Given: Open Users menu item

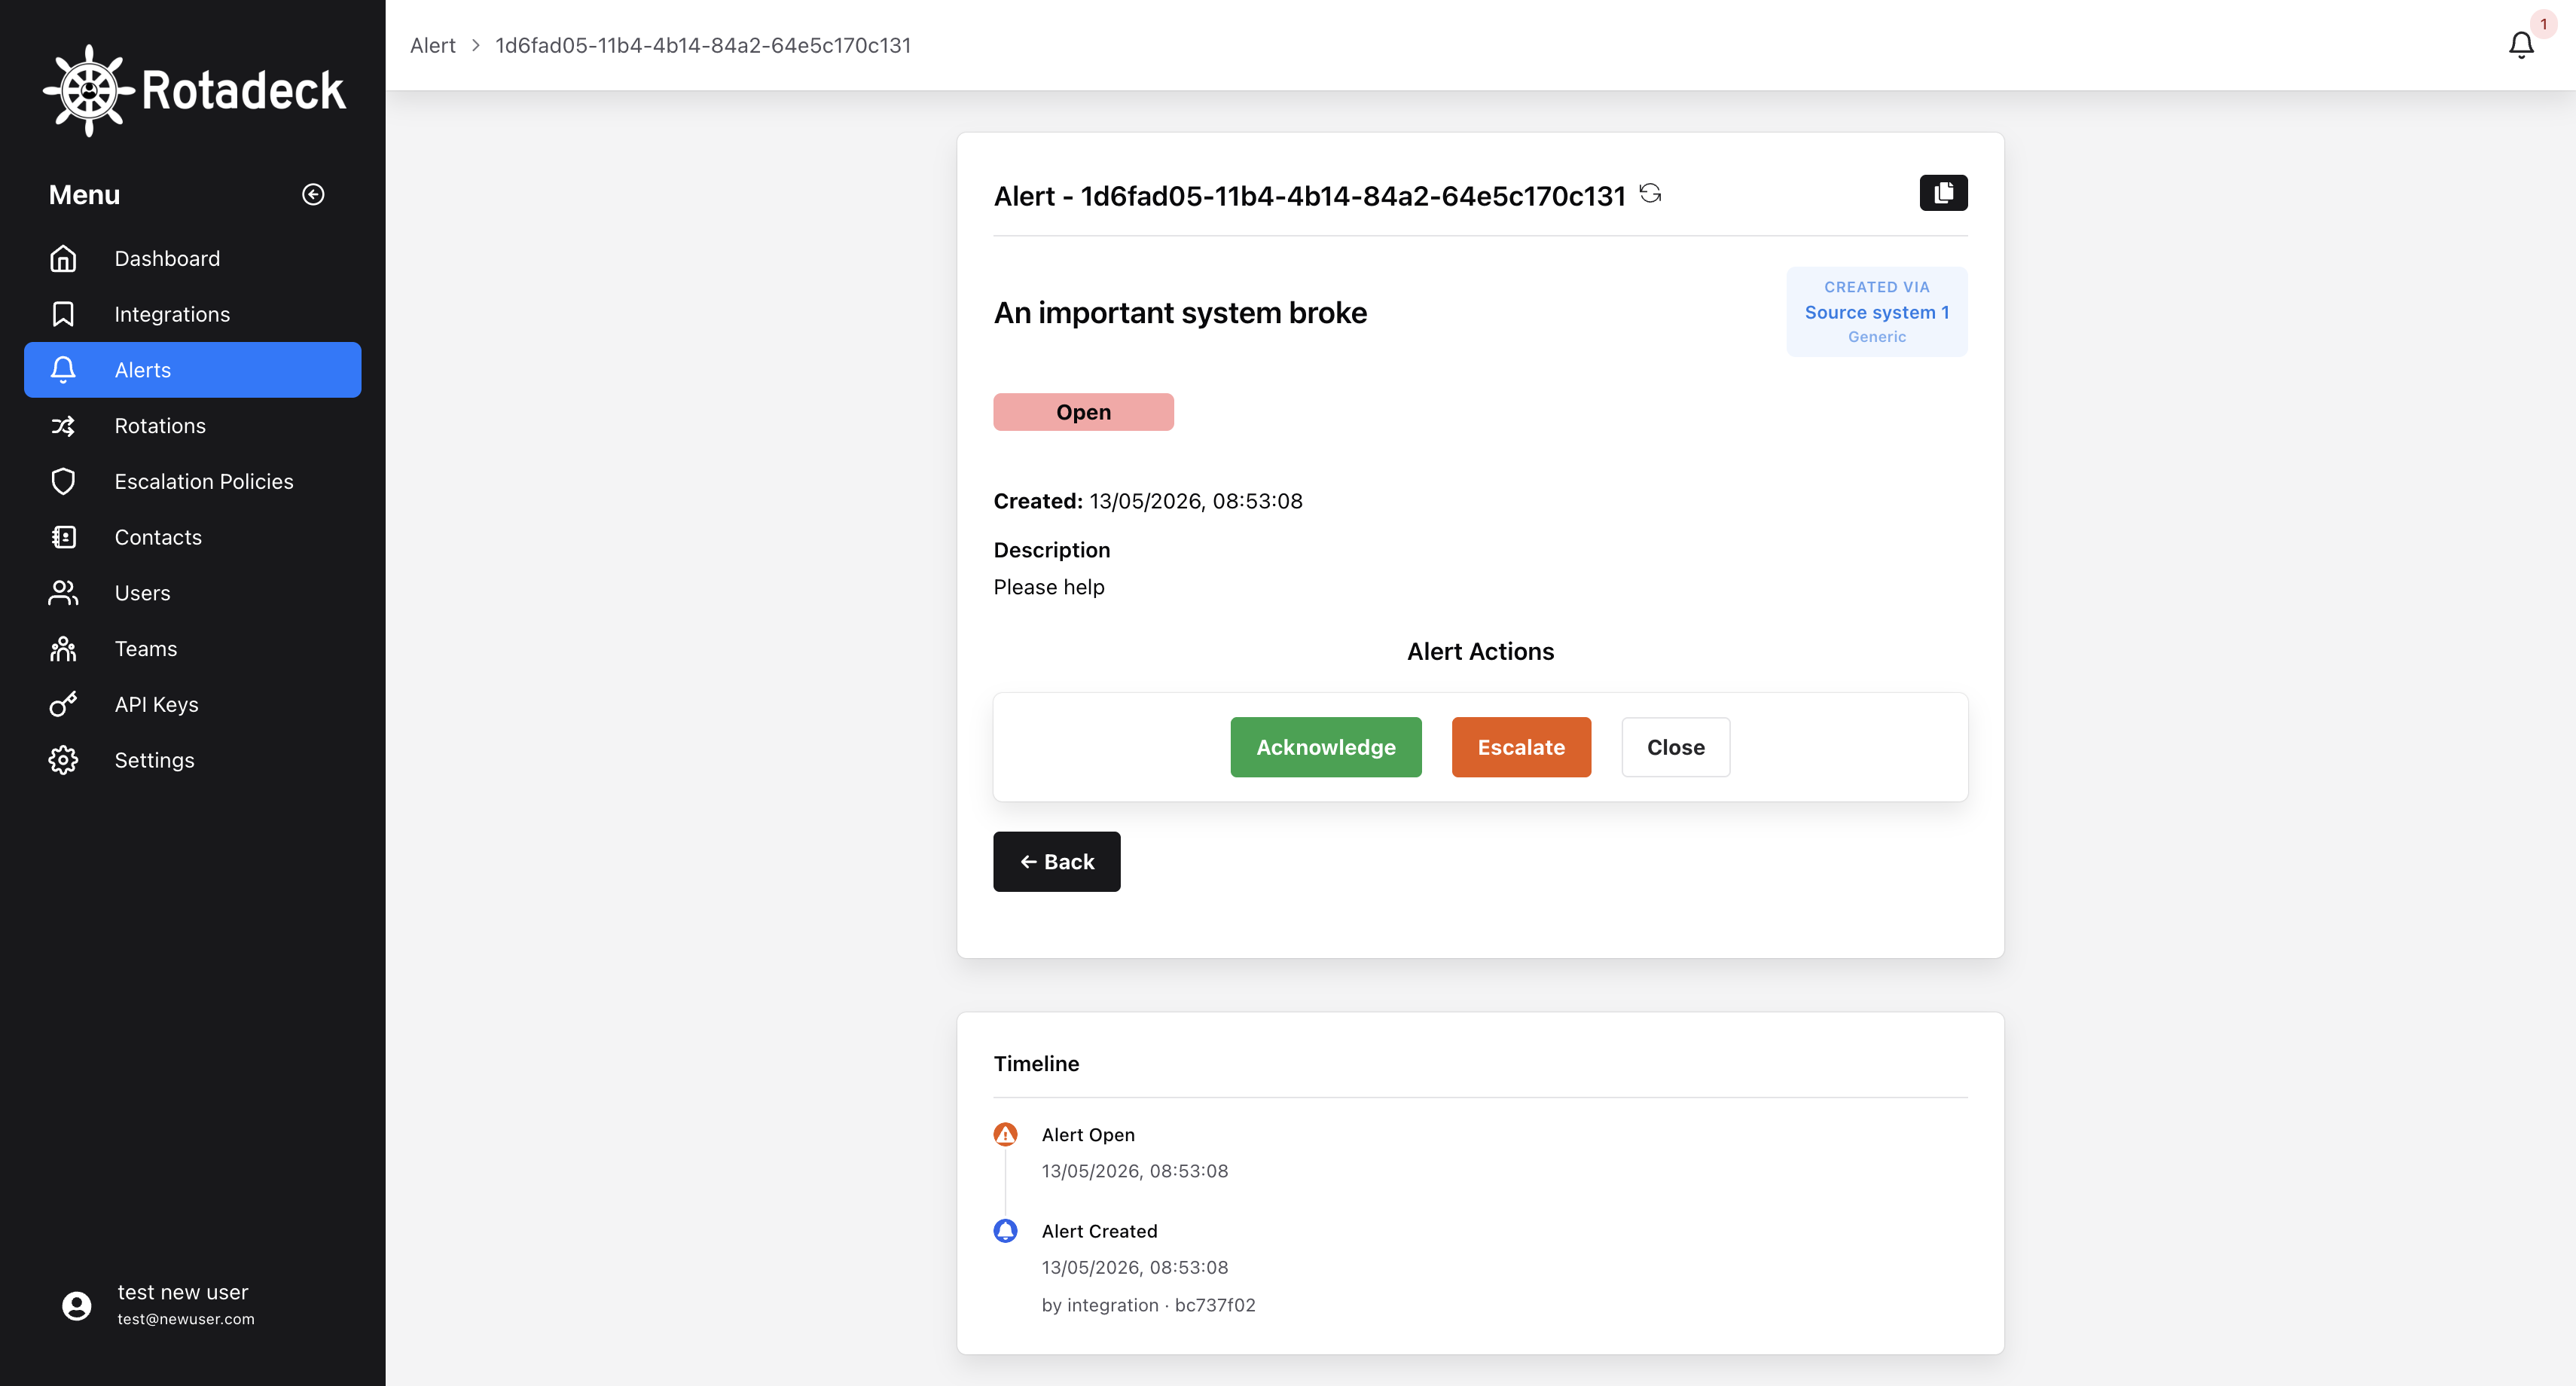Looking at the screenshot, I should click(x=192, y=593).
